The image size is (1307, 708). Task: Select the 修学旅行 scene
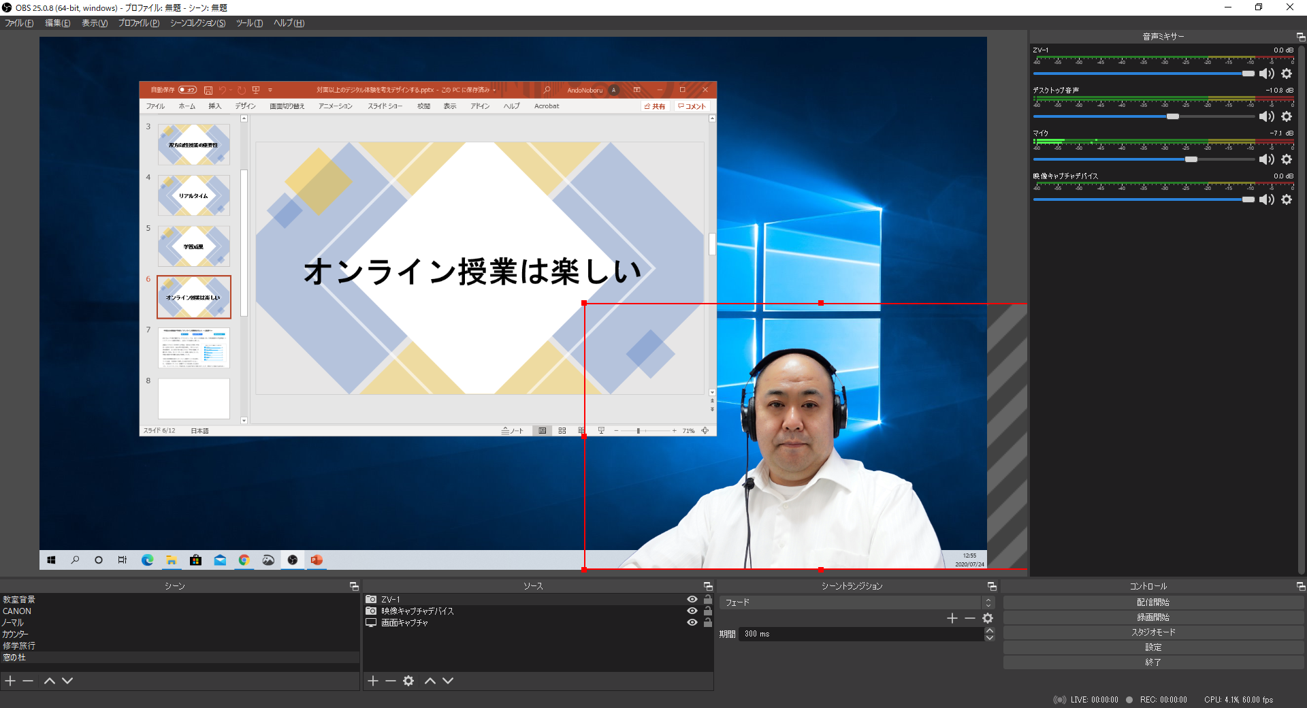(180, 646)
